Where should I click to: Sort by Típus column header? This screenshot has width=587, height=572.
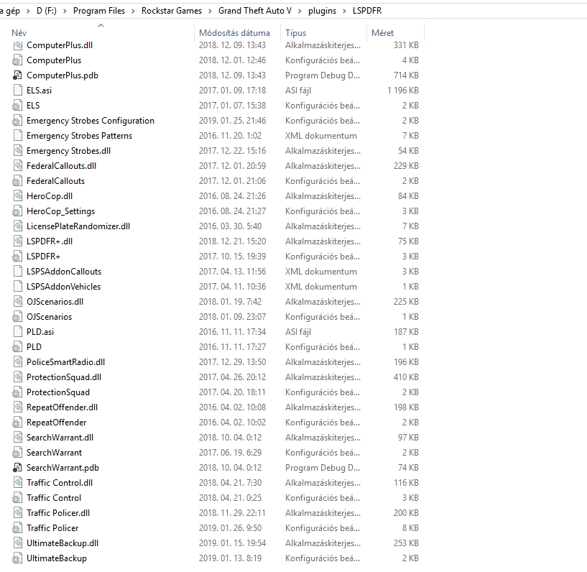[x=296, y=33]
